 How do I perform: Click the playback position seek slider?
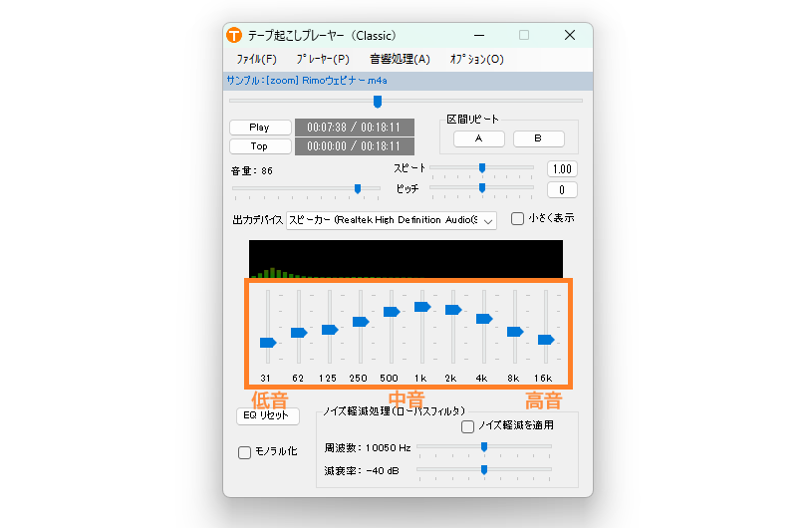tap(378, 101)
